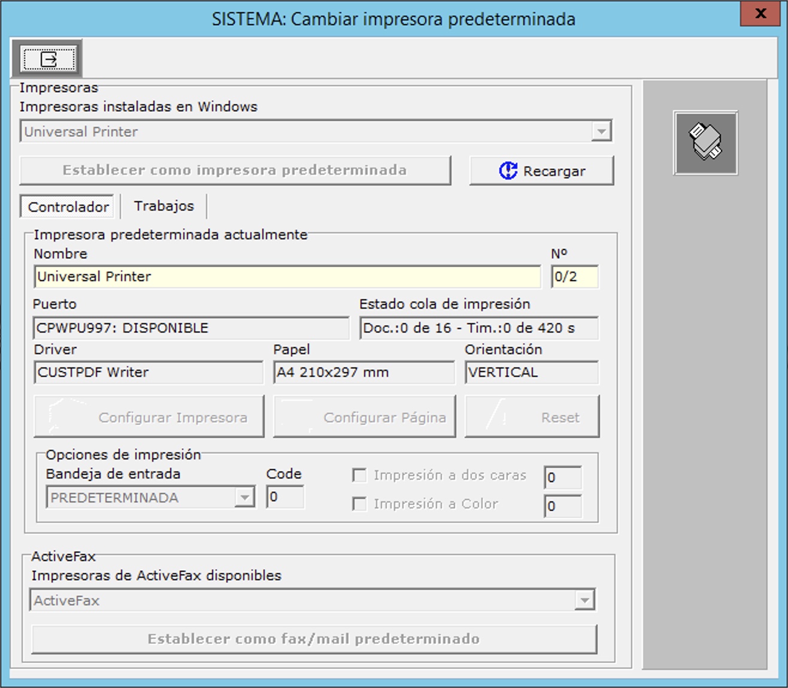Expand the ActiveFax printers dropdown
The height and width of the screenshot is (688, 788).
pos(583,600)
